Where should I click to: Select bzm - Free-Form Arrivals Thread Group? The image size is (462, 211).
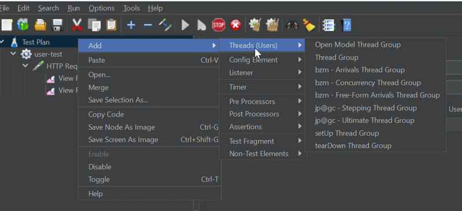(375, 95)
